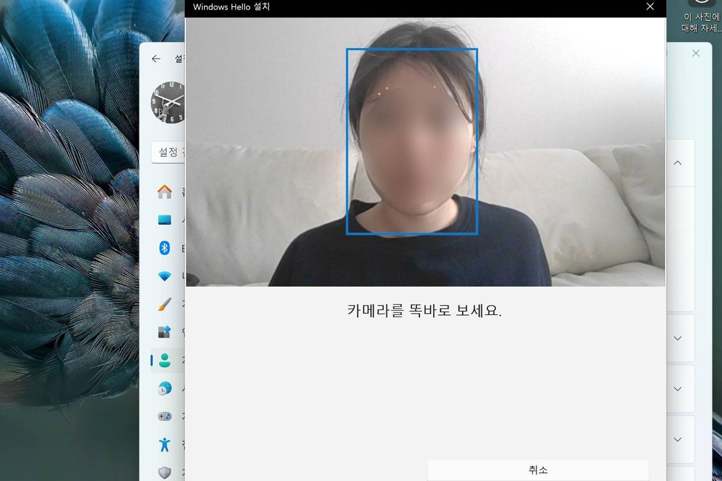Go back using the Settings back arrow
Screen dimensions: 722x481
pos(156,58)
